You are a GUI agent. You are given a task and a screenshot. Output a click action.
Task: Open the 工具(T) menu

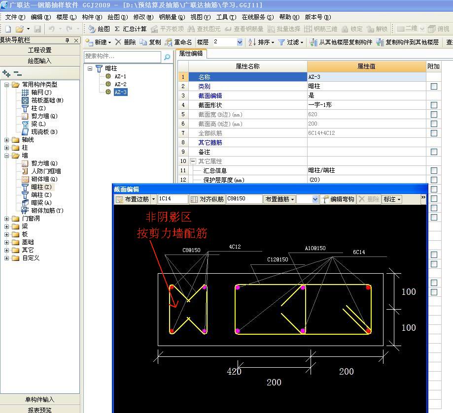pyautogui.click(x=225, y=17)
